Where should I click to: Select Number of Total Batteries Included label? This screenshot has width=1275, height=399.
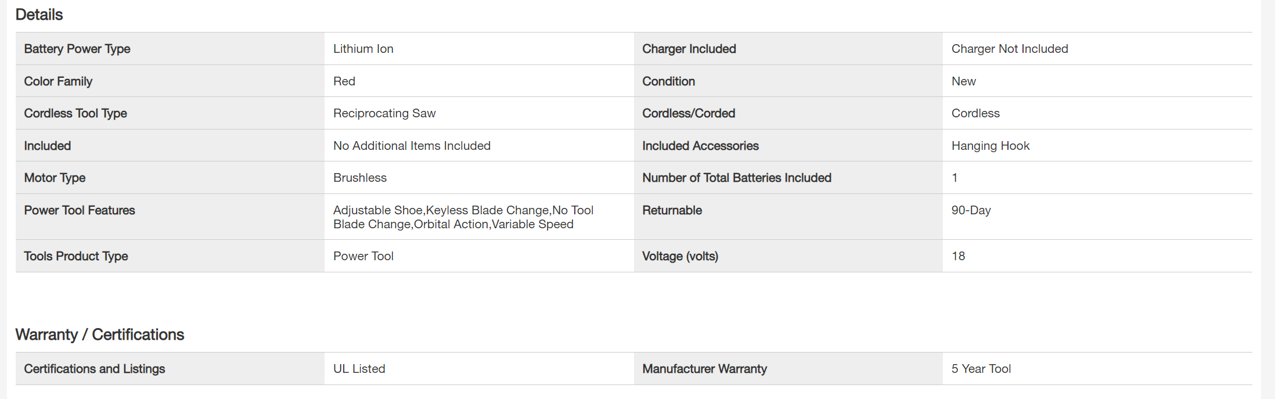pyautogui.click(x=736, y=178)
